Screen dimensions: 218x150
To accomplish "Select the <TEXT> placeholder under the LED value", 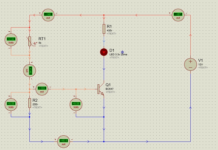I will point(114,58).
